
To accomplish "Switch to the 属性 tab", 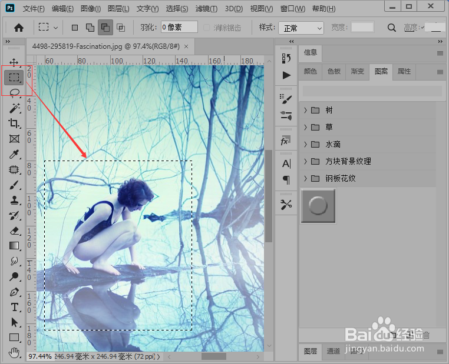I will (404, 71).
